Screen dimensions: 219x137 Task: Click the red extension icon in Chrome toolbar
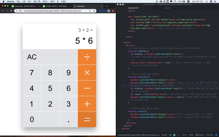(x=113, y=11)
